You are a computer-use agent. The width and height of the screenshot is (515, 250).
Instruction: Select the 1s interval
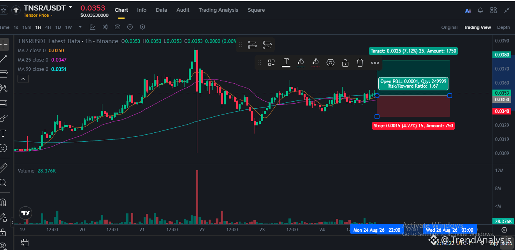point(16,27)
